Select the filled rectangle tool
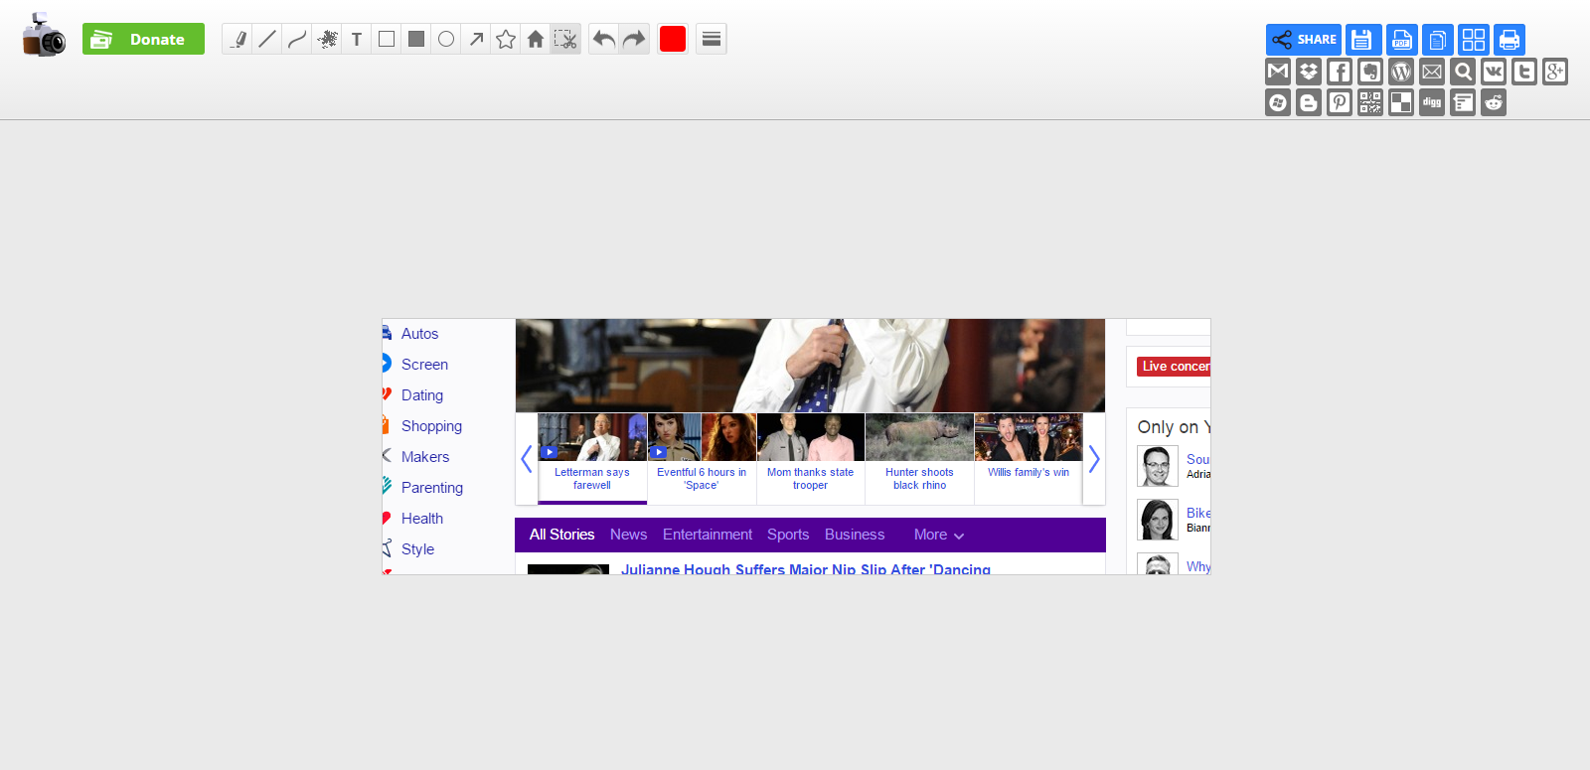 (x=416, y=39)
